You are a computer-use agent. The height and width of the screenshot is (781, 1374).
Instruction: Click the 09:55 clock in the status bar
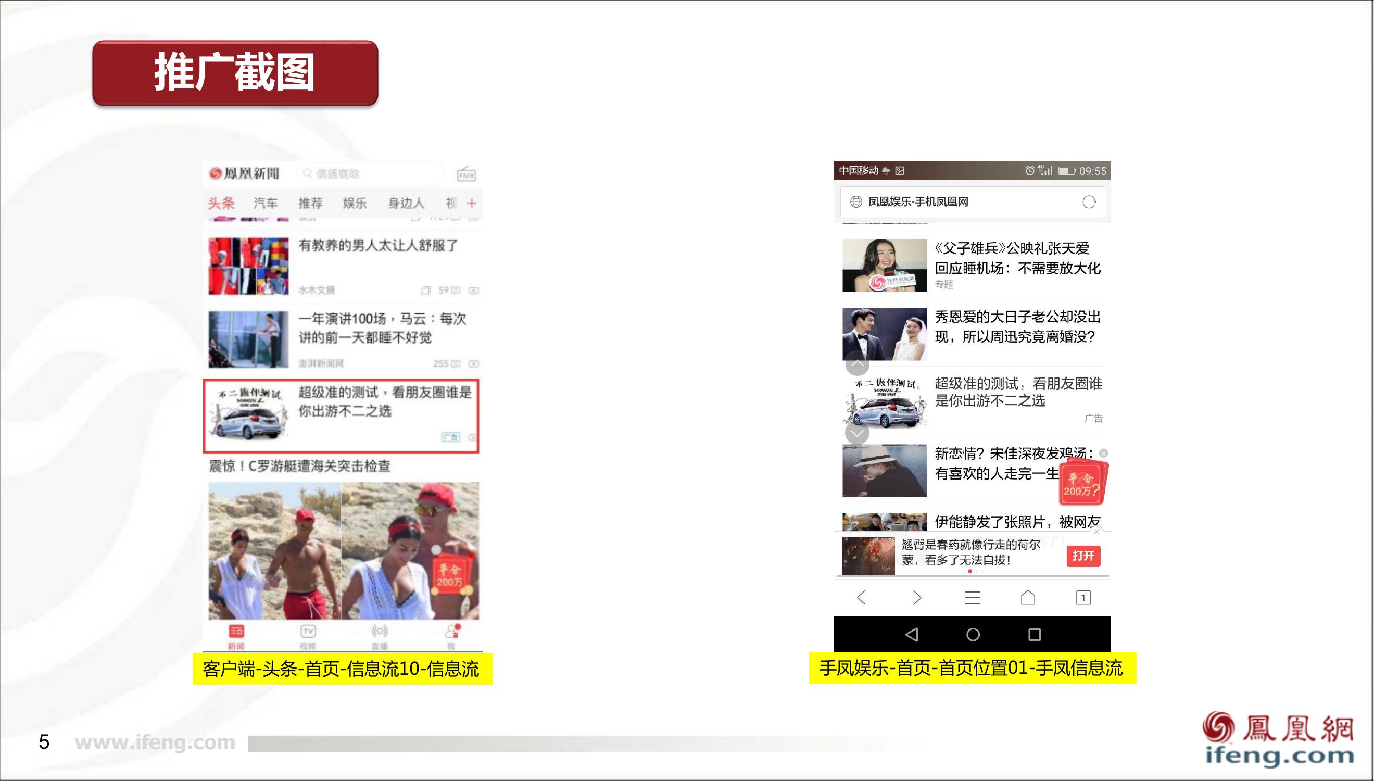pos(1093,171)
